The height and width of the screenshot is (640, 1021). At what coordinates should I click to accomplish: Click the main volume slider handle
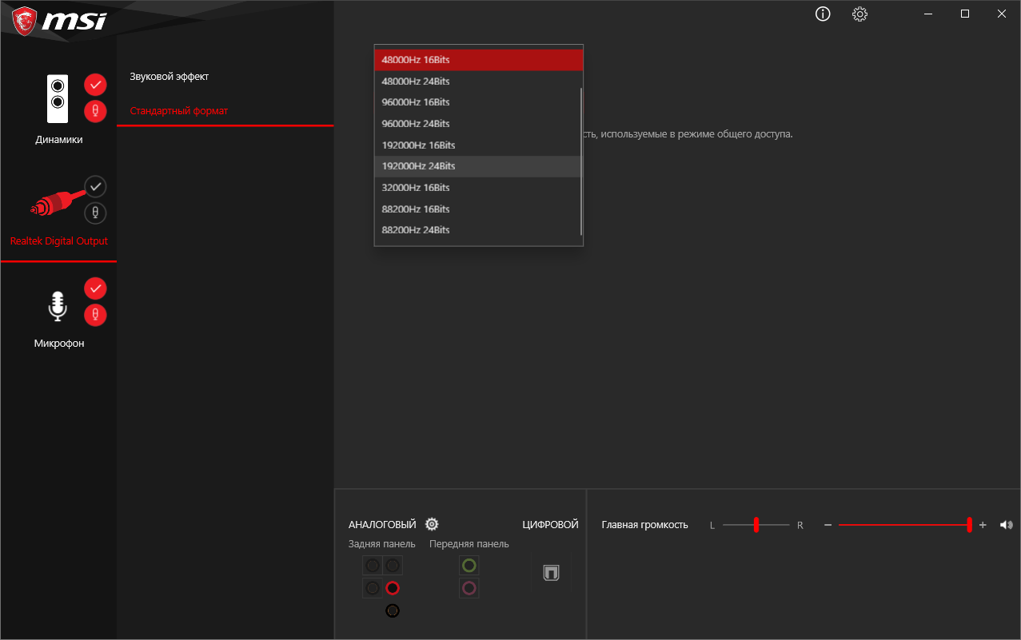click(969, 525)
